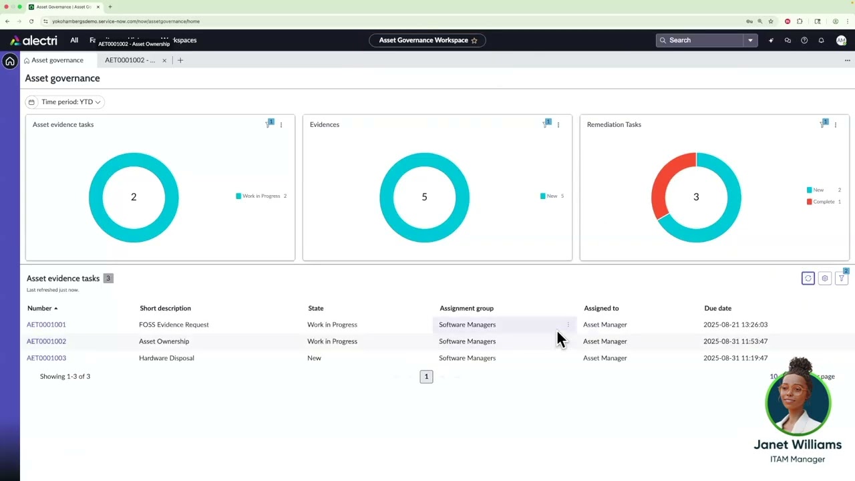Open the conversations chat icon
Viewport: 855px width, 481px height.
tap(788, 40)
